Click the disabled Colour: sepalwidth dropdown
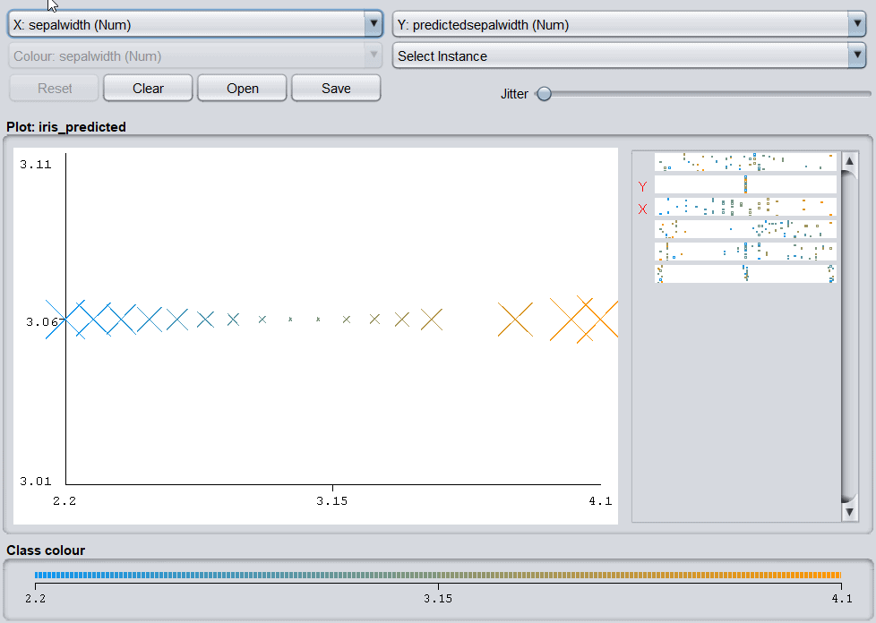Image resolution: width=876 pixels, height=623 pixels. 195,55
